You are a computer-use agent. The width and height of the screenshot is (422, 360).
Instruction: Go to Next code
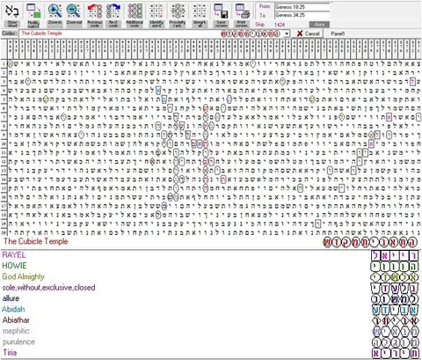[x=113, y=11]
